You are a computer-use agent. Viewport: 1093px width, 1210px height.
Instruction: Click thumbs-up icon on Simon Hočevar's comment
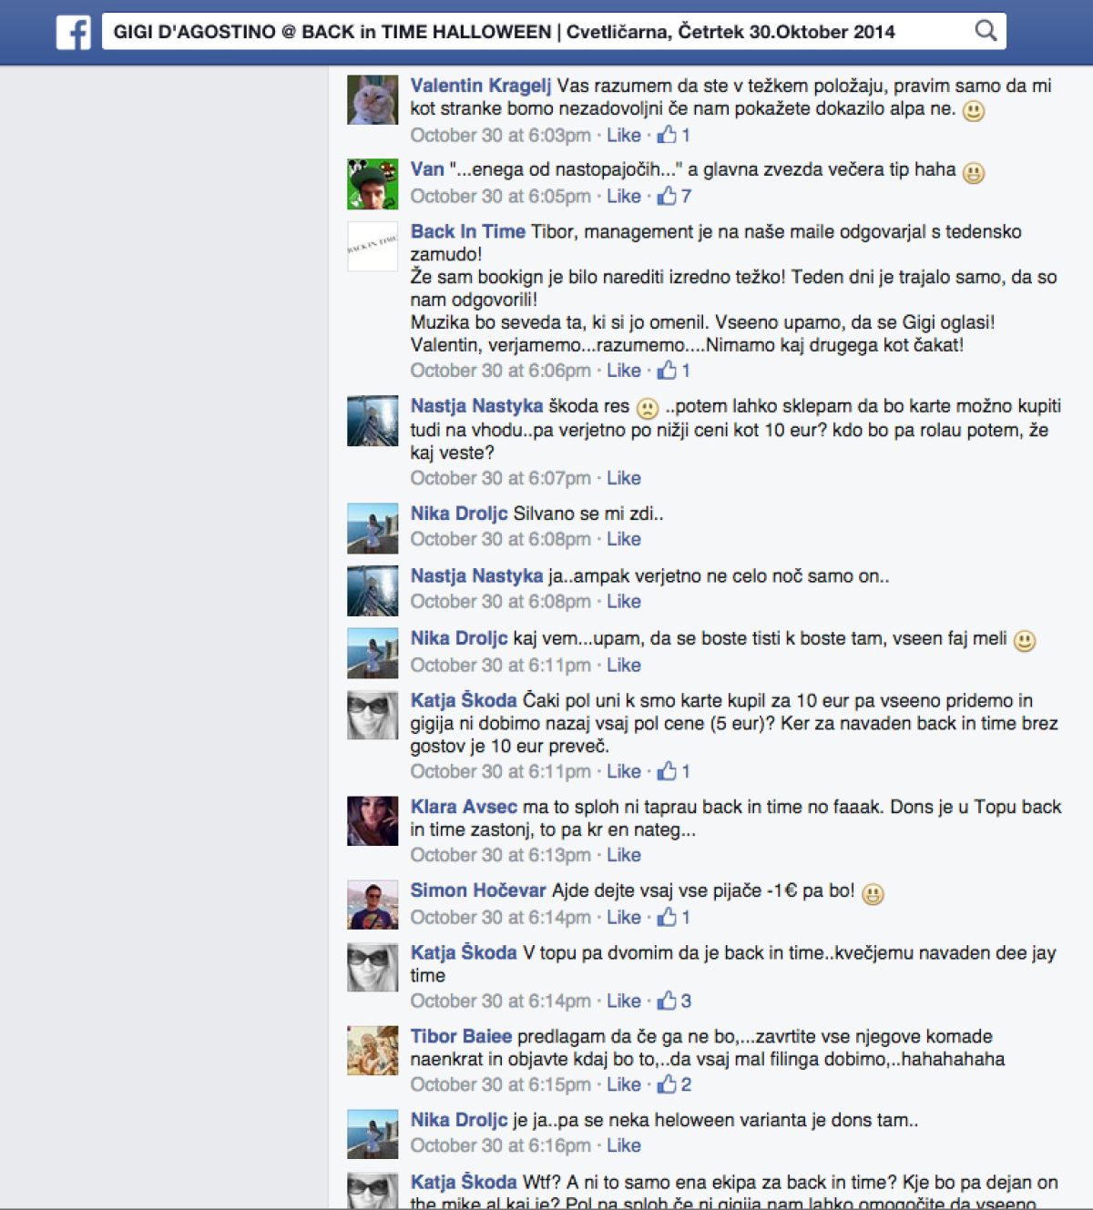click(x=667, y=917)
